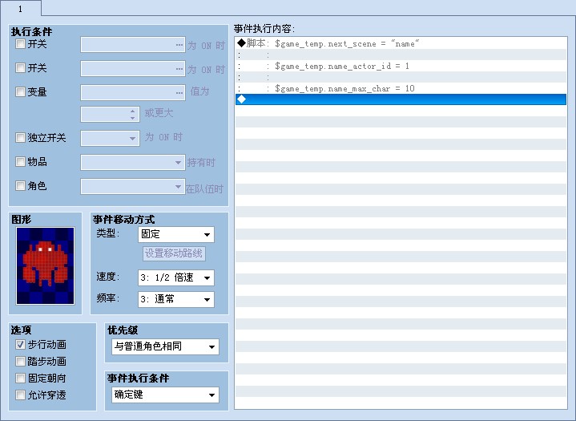
Task: Select the name_max_char = 10 script line
Action: (401, 88)
